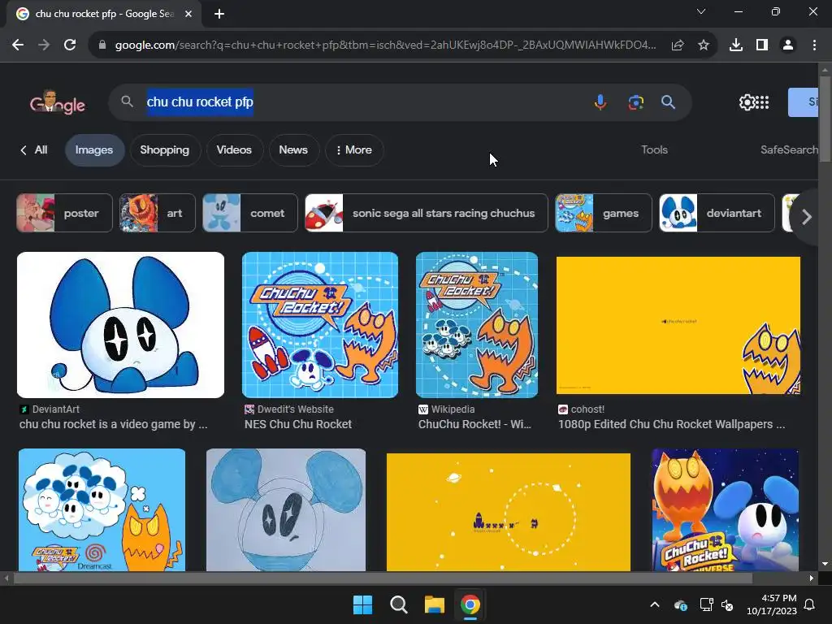View site information via the lock icon
This screenshot has width=832, height=624.
point(102,45)
